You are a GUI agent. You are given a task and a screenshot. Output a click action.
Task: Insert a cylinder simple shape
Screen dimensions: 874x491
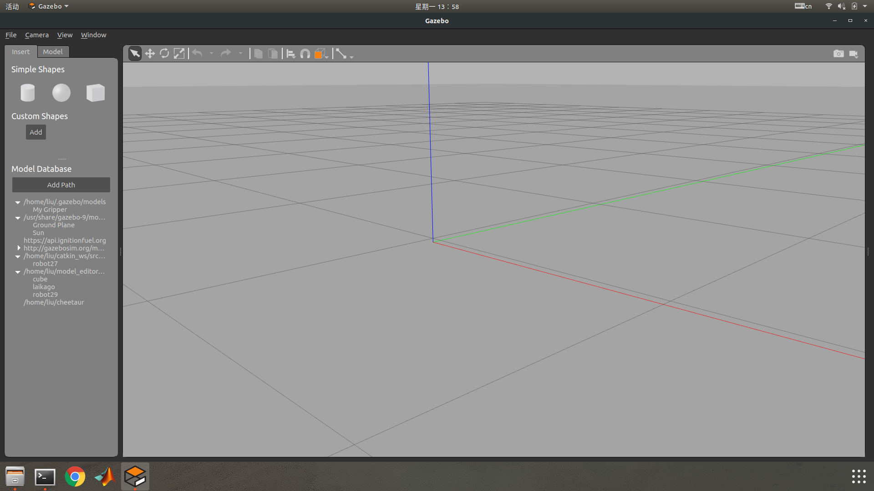pyautogui.click(x=27, y=93)
